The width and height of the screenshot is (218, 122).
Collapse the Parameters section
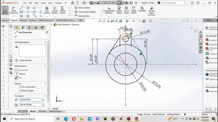tap(45, 96)
